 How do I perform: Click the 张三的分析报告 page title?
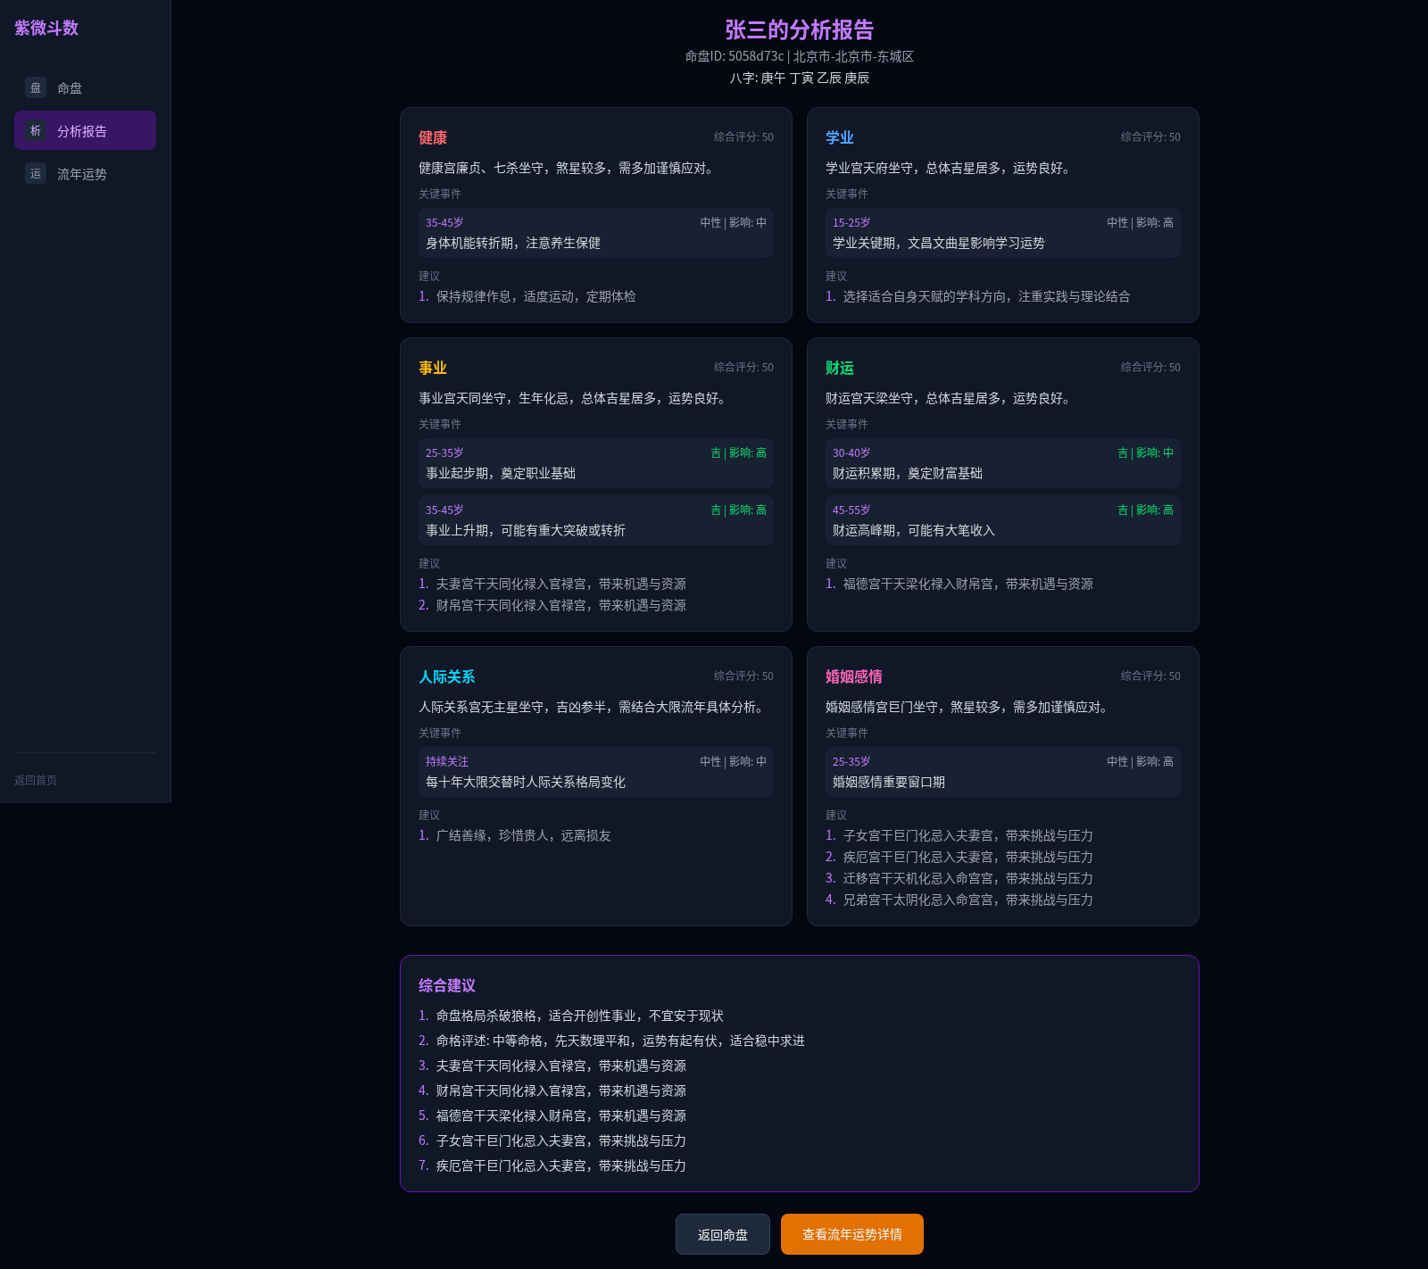(800, 29)
